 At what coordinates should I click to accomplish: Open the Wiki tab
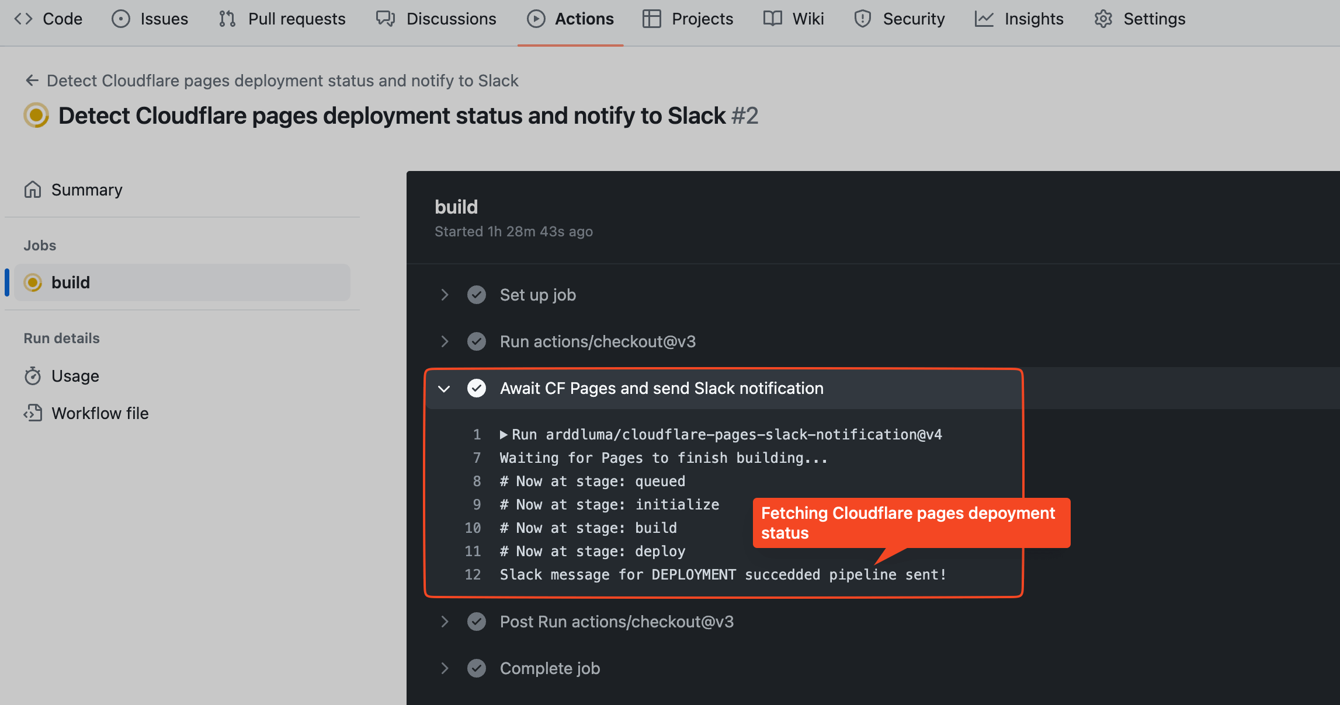[x=793, y=19]
